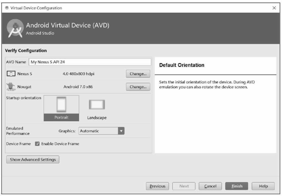Click the title bar app icon

tap(7, 8)
